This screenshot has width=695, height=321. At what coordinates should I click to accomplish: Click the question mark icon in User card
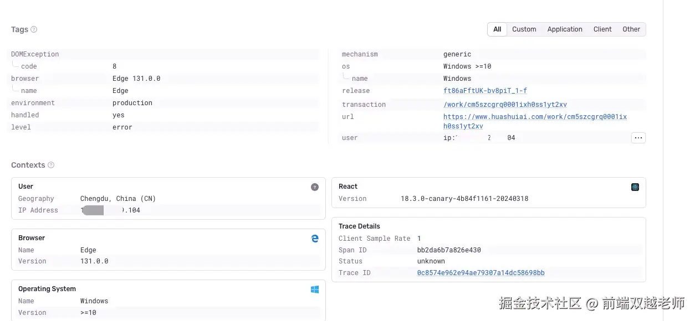[315, 187]
